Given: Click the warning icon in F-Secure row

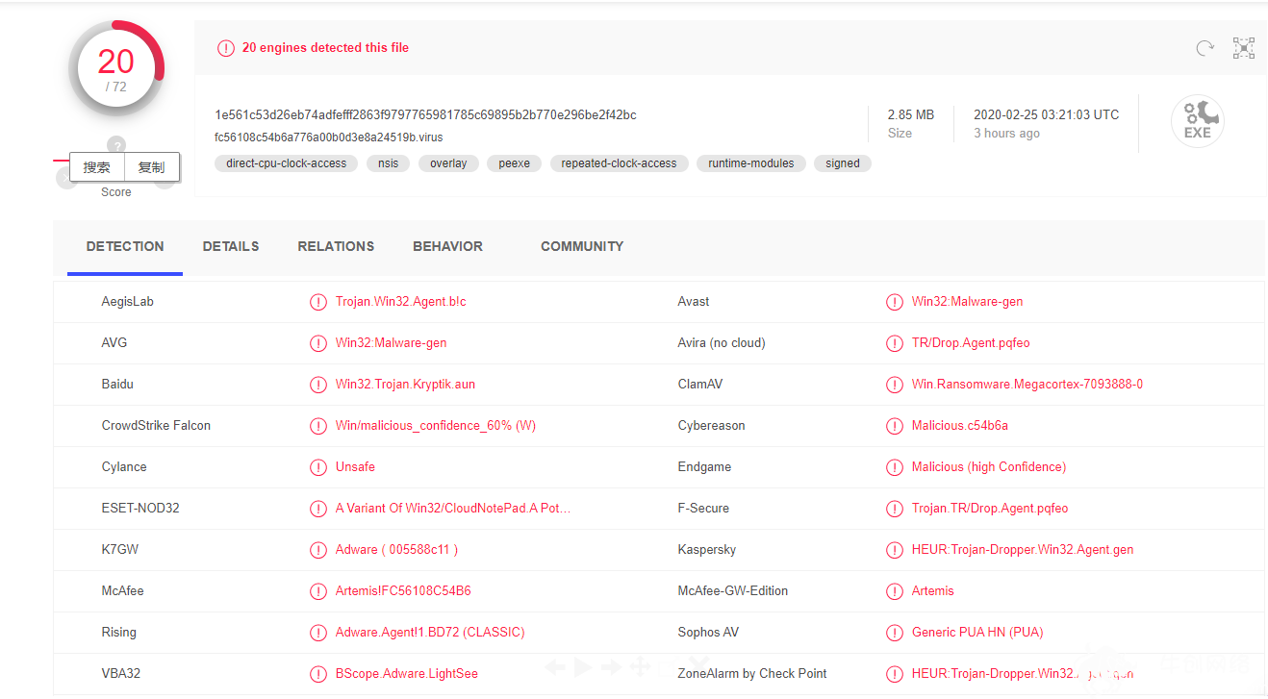Looking at the screenshot, I should point(895,509).
